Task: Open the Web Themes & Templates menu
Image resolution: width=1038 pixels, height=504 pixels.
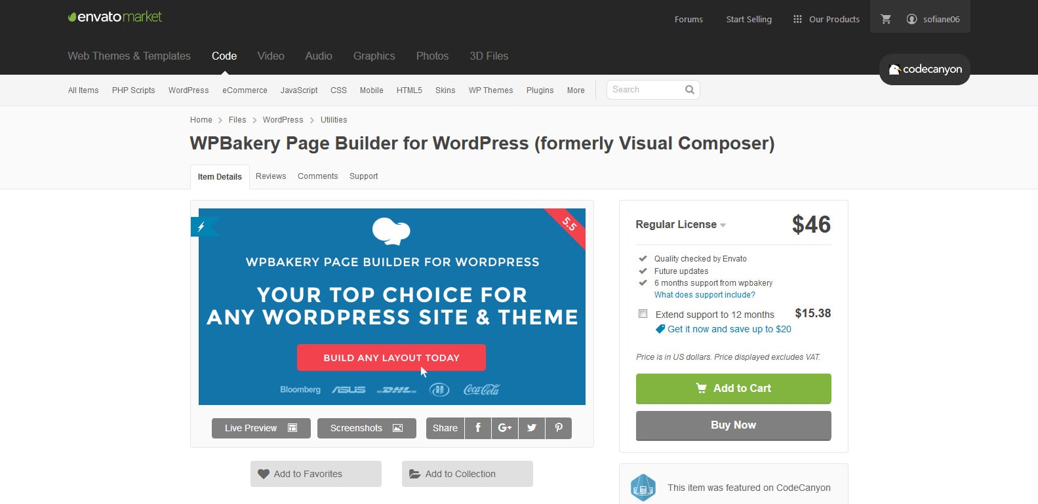Action: tap(129, 56)
